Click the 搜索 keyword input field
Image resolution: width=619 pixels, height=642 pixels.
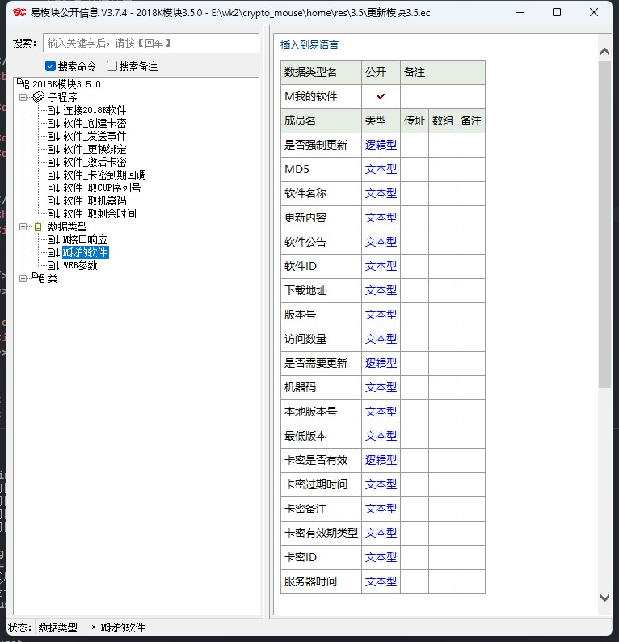click(x=151, y=43)
